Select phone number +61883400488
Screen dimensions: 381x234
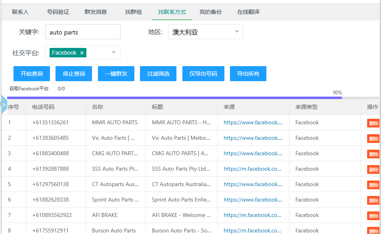point(50,153)
